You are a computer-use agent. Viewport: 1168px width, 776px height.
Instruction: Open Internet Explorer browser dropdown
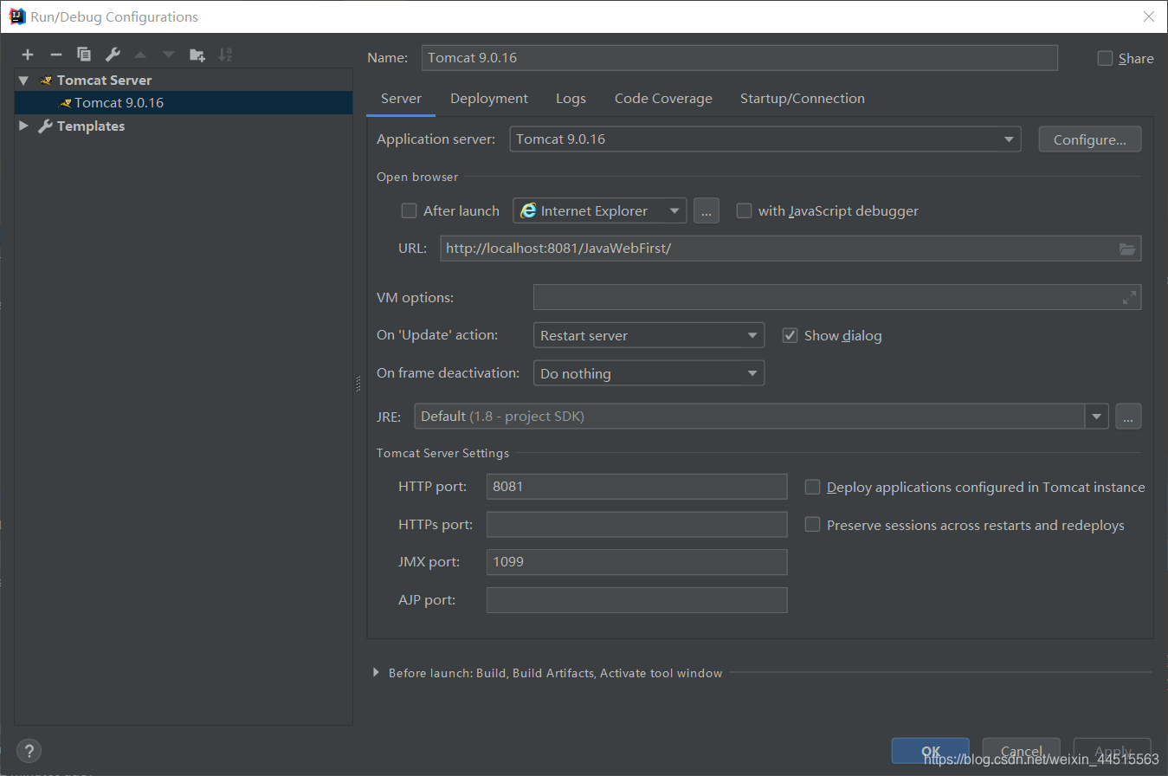[x=600, y=210]
